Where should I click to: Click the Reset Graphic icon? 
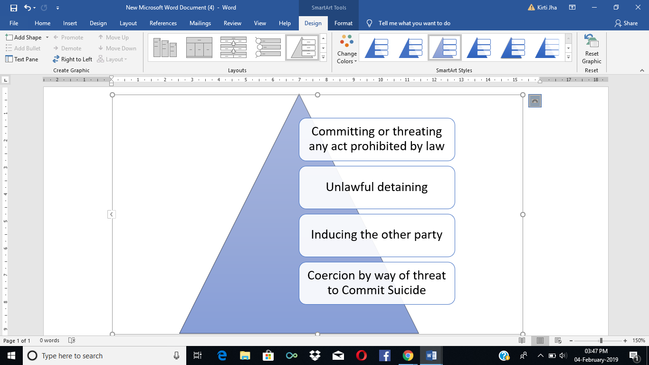592,49
